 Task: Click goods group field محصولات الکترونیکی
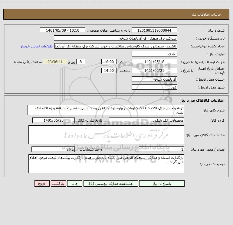click(146, 120)
